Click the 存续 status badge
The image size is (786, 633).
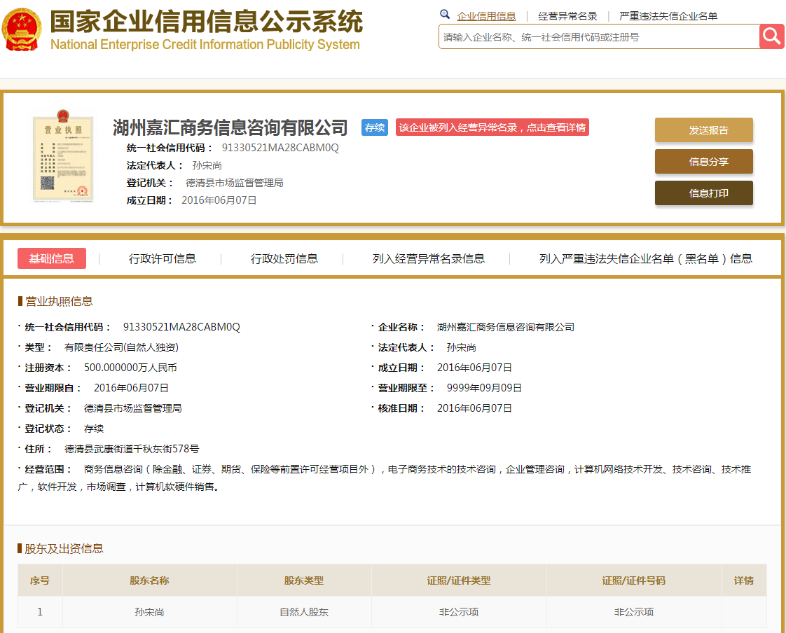pos(374,128)
